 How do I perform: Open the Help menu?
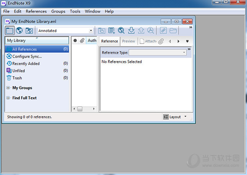(109, 12)
